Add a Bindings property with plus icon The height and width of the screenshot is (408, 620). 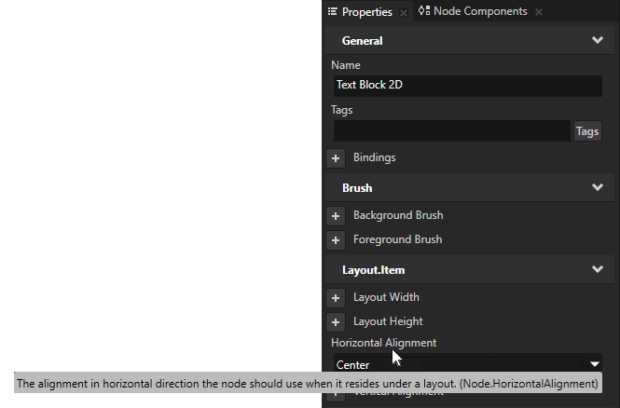point(337,158)
